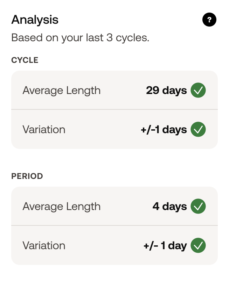Tap the question mark in the black circle
The height and width of the screenshot is (281, 229).
click(x=209, y=20)
